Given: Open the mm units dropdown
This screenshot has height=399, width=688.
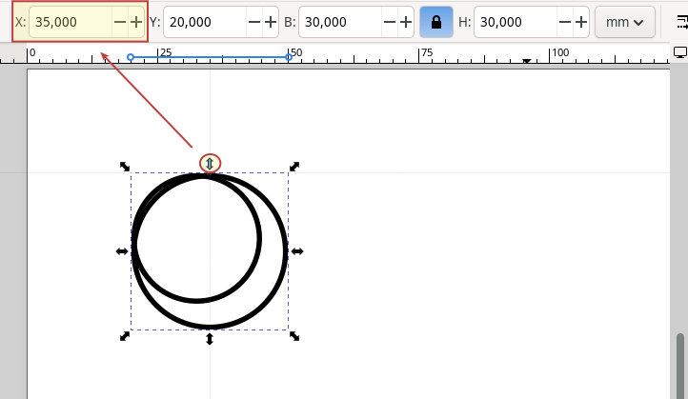Looking at the screenshot, I should [x=625, y=22].
